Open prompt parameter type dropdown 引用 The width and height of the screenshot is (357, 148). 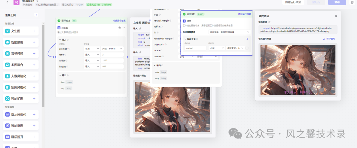coord(92,49)
